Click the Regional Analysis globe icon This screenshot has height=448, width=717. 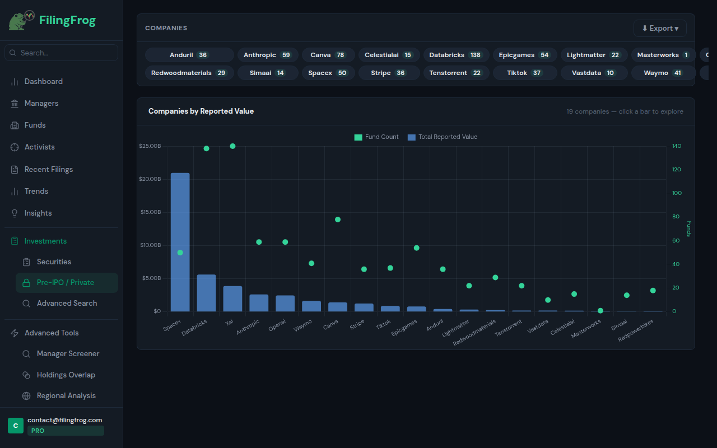pos(26,395)
